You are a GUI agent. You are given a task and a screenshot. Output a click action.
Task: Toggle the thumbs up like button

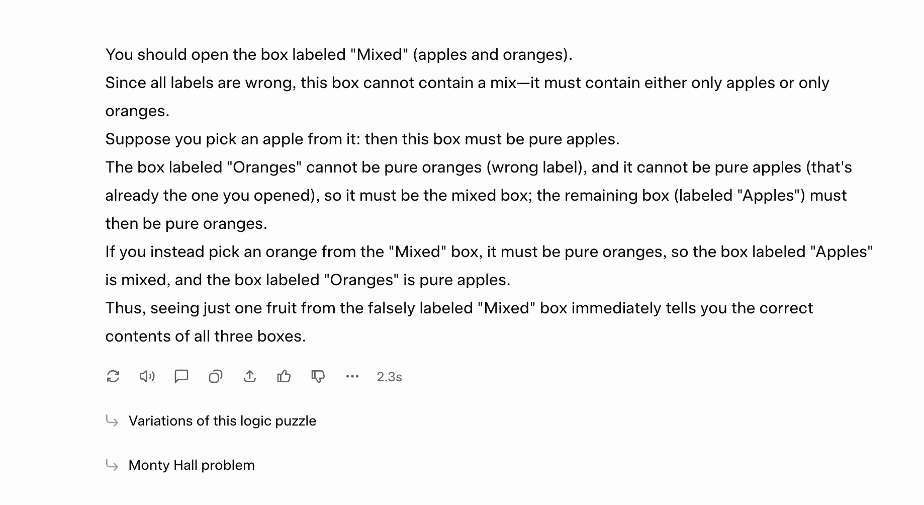[284, 376]
